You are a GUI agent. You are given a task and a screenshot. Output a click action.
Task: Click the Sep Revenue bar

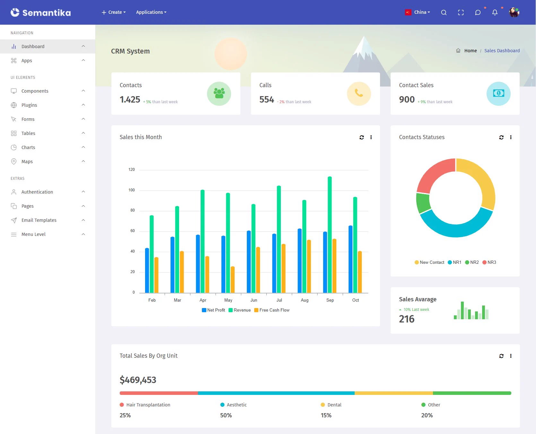tap(330, 235)
